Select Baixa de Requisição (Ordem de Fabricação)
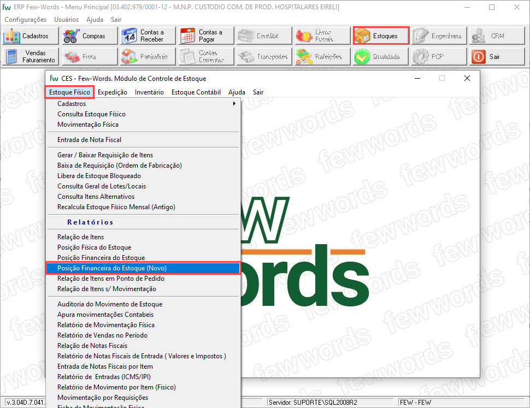The height and width of the screenshot is (408, 530). click(x=143, y=165)
